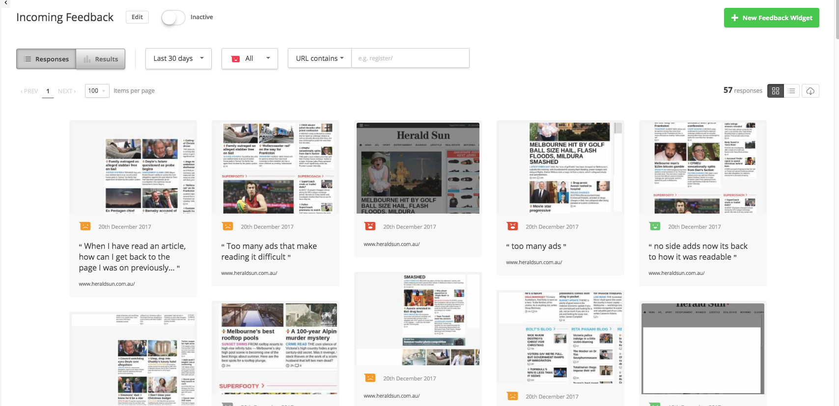Open screenshot of 'no side adds' response
Image resolution: width=839 pixels, height=406 pixels.
[x=703, y=167]
